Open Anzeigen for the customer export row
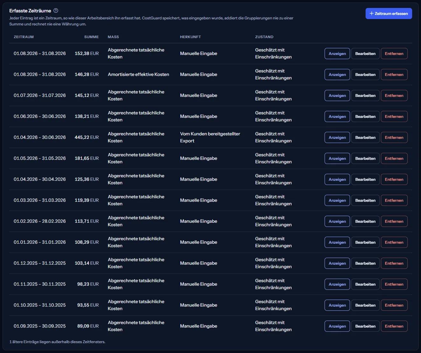 pos(337,138)
